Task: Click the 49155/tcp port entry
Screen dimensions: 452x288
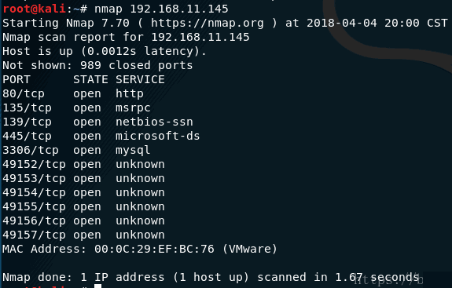Action: 83,206
